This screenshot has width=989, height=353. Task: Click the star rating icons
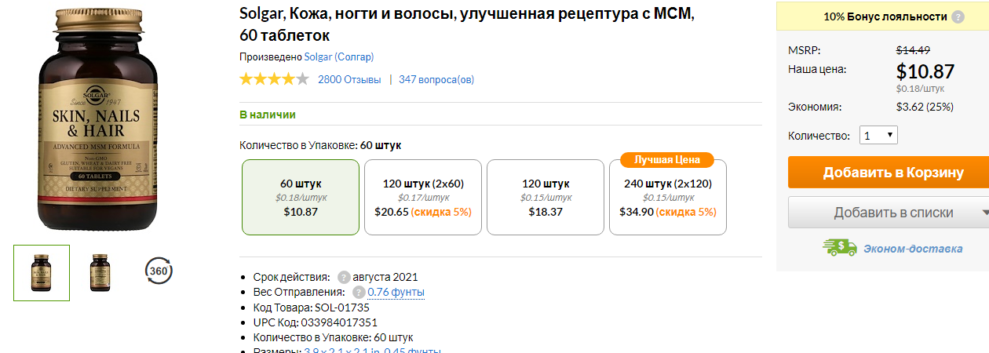(x=274, y=78)
